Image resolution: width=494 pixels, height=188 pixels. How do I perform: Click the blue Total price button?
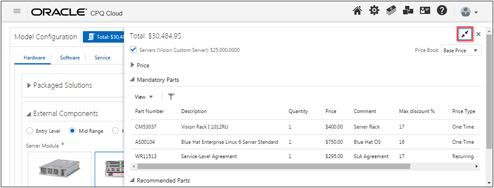(x=104, y=37)
